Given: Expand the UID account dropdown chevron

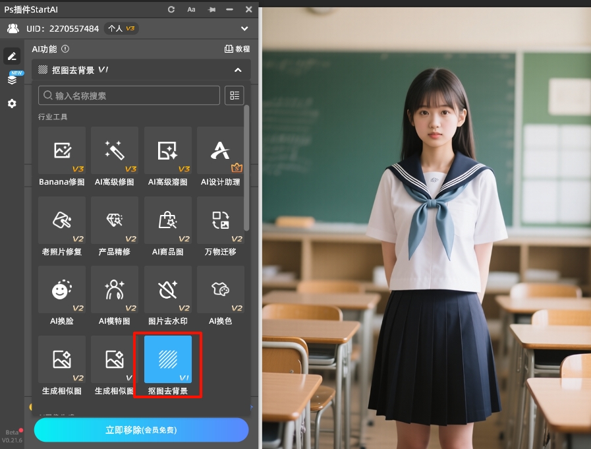Looking at the screenshot, I should [243, 28].
